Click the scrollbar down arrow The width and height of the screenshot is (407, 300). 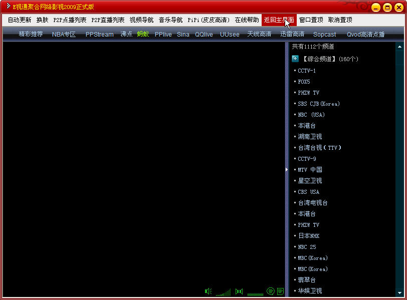(x=400, y=293)
